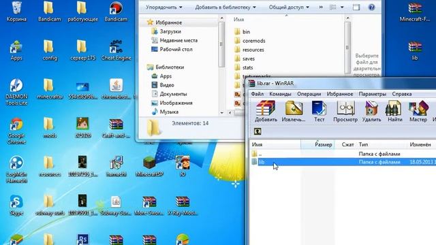Open the Общий доступ dropdown

pos(289,7)
